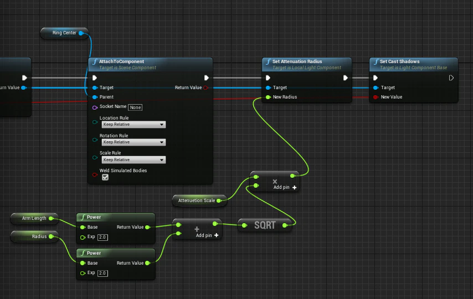473x299 pixels.
Task: Click Add pin on the multiply node
Action: click(x=285, y=187)
